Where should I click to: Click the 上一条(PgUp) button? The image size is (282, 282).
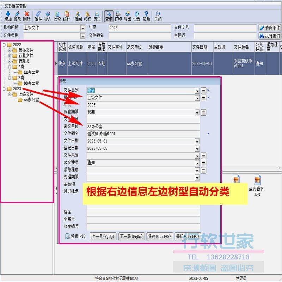(x=103, y=236)
